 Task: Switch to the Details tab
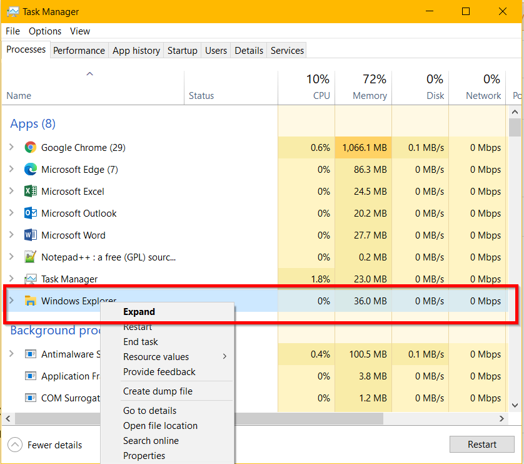click(249, 51)
